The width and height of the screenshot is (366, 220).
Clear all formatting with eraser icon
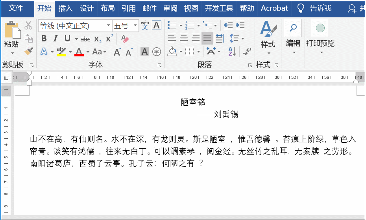pos(125,39)
